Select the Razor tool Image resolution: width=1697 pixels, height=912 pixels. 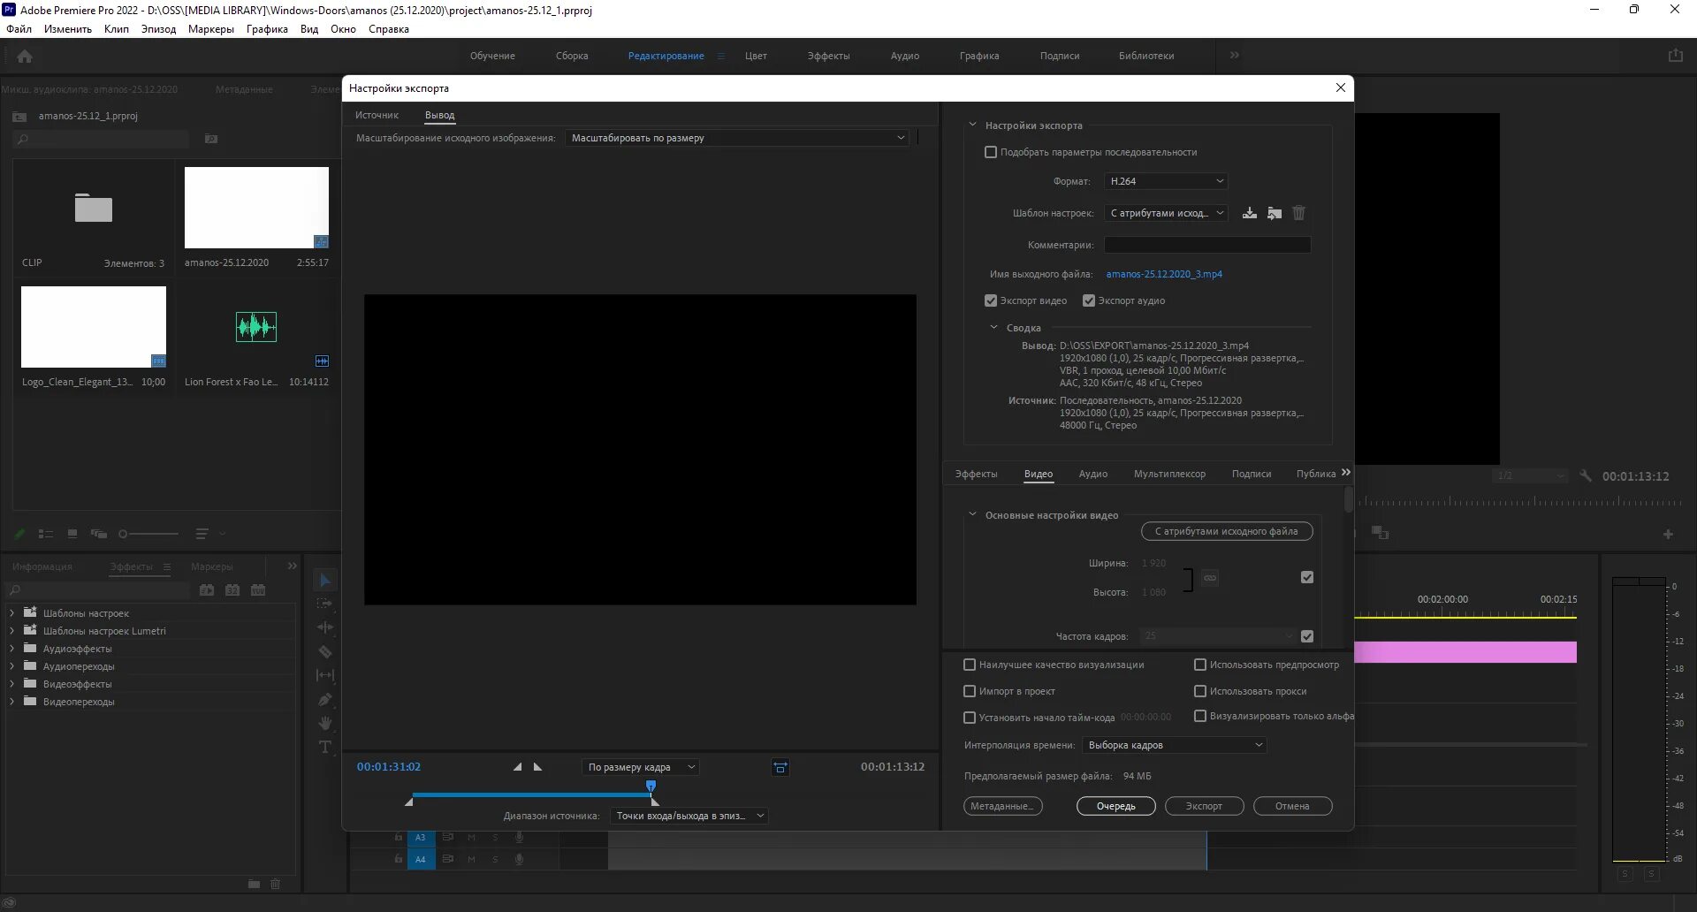[324, 652]
